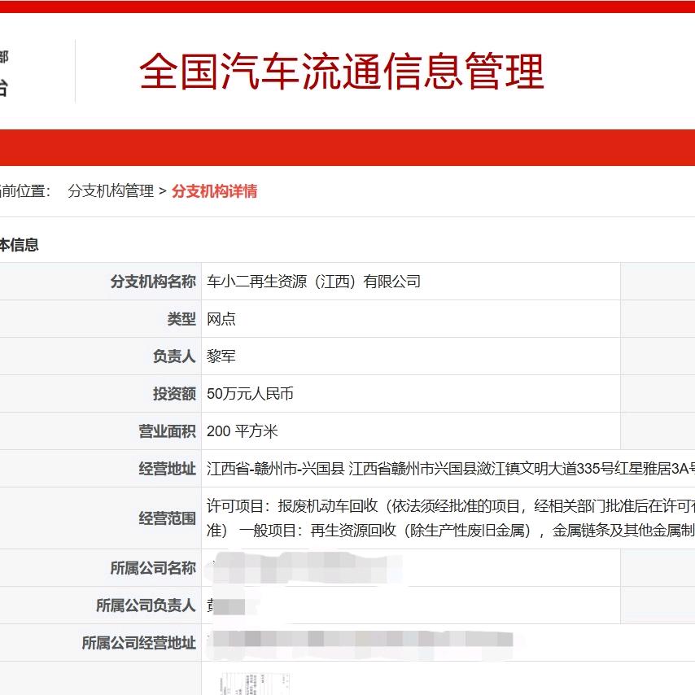Screen dimensions: 695x695
Task: Select the 50万元人民币 investment value
Action: point(250,394)
